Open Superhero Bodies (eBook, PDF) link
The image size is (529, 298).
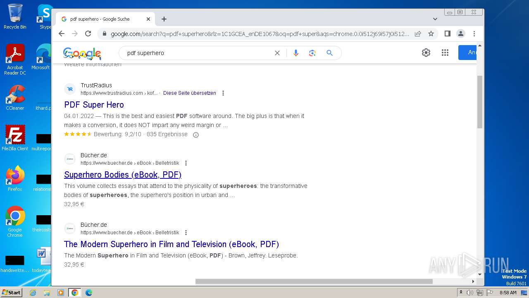[x=123, y=175]
